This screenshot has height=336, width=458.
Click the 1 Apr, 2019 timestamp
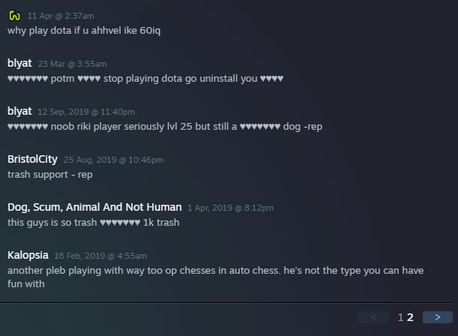pyautogui.click(x=230, y=208)
